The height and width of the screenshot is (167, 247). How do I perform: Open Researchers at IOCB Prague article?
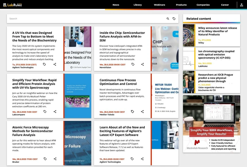pyautogui.click(x=215, y=78)
